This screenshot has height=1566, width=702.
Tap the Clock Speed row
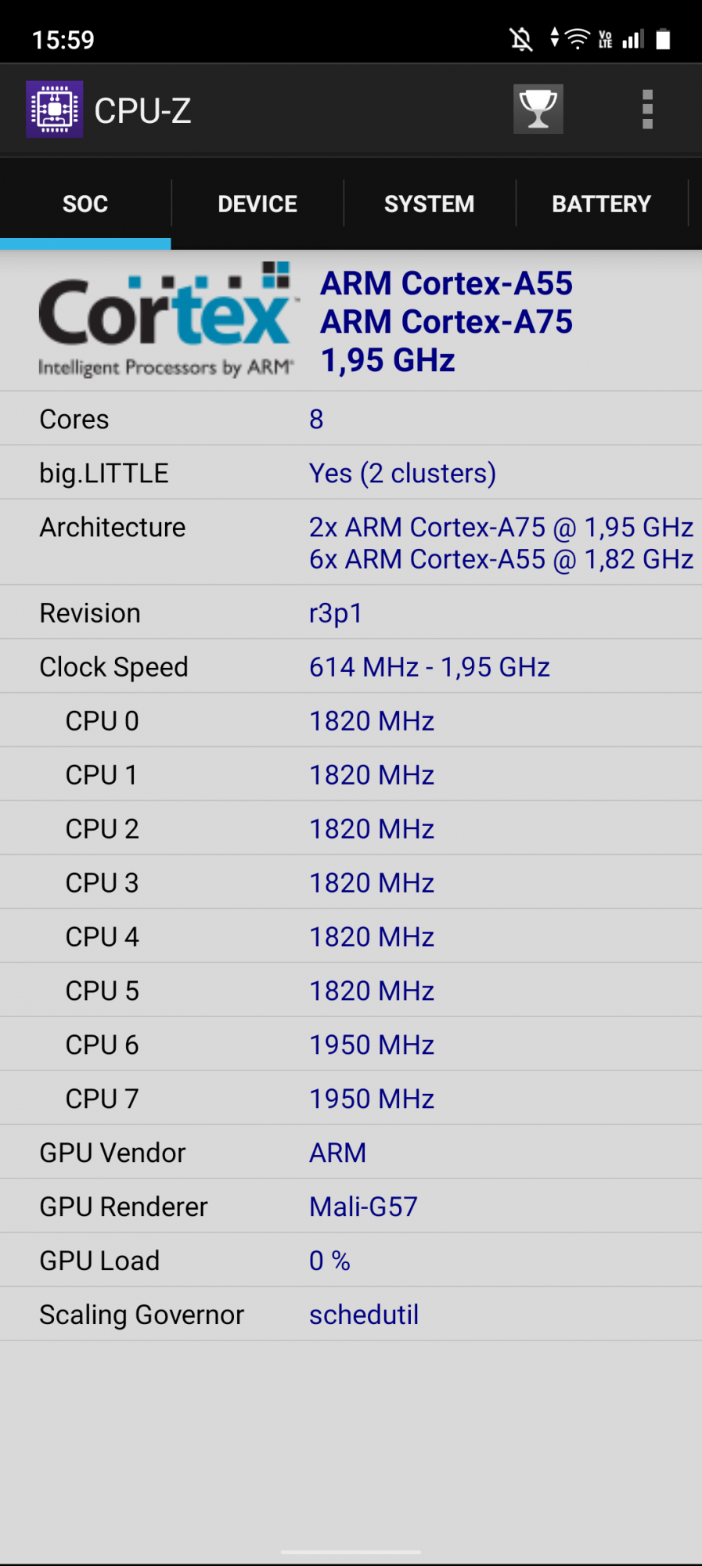point(351,666)
